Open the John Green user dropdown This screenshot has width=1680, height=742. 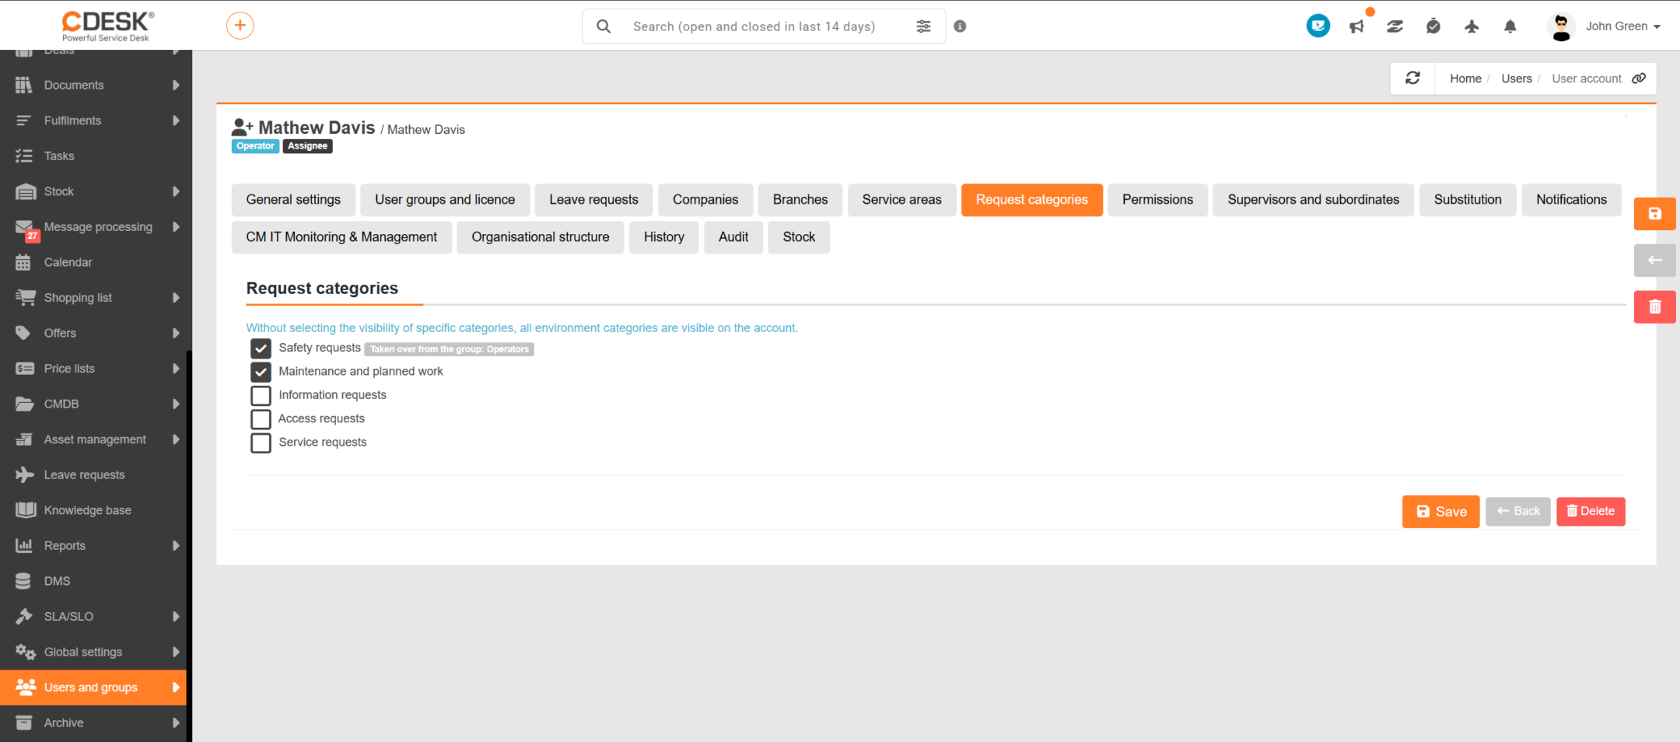tap(1604, 26)
